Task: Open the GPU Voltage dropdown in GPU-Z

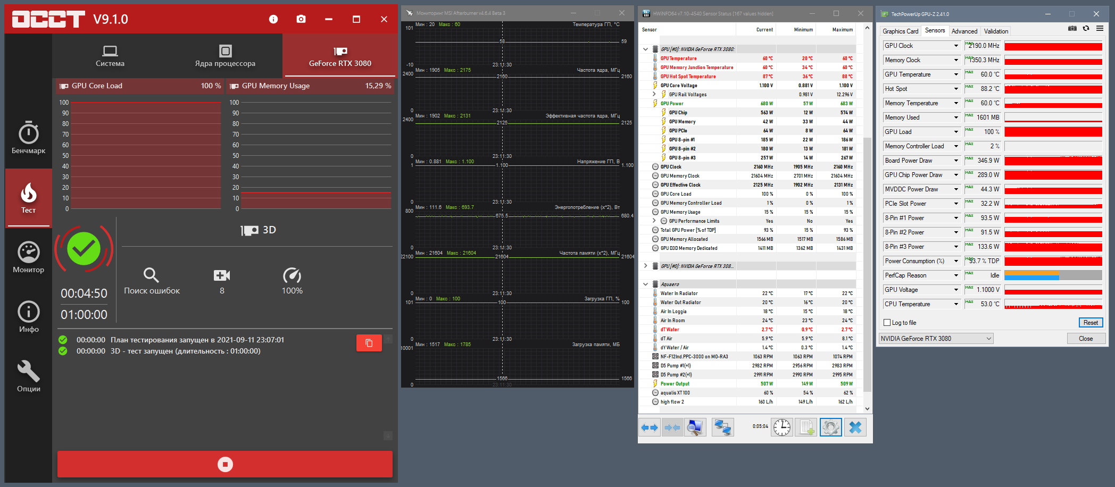Action: pyautogui.click(x=956, y=290)
